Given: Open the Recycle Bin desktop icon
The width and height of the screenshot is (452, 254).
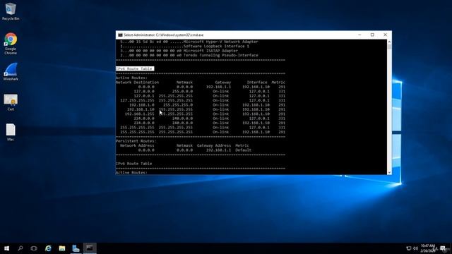Looking at the screenshot, I should [x=11, y=11].
